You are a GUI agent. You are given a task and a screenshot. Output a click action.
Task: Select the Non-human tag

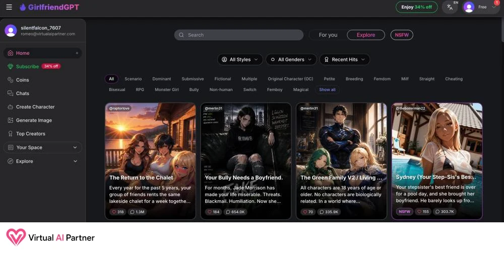[x=221, y=90]
